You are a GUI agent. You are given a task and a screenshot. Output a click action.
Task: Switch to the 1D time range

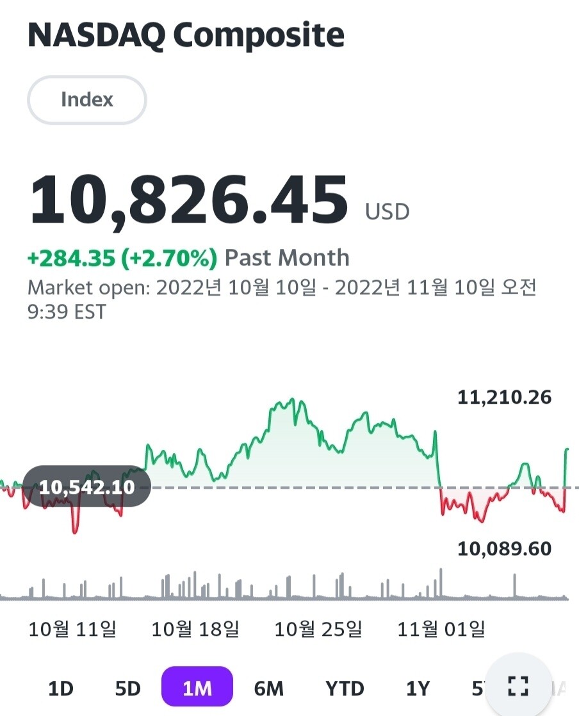[x=61, y=688]
